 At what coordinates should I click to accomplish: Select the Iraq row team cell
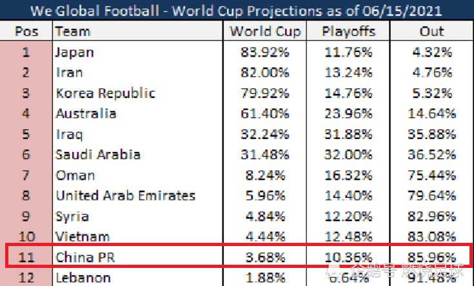[x=137, y=134]
